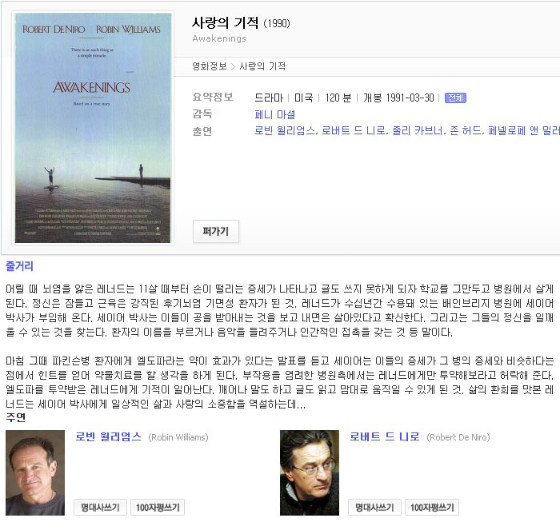
Task: Open cast link 로빈 윌리엄스 in 출연 row
Action: pyautogui.click(x=285, y=131)
